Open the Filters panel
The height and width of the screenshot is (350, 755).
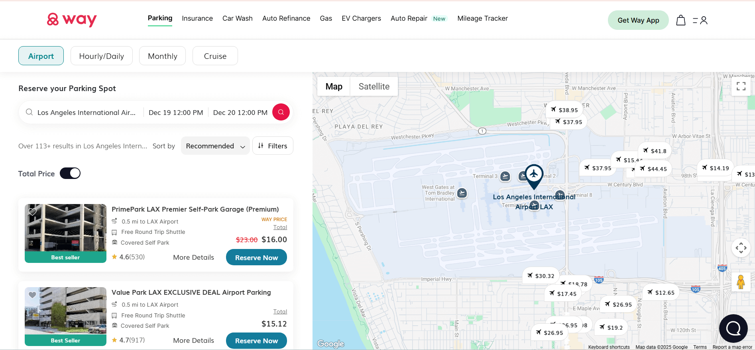273,146
